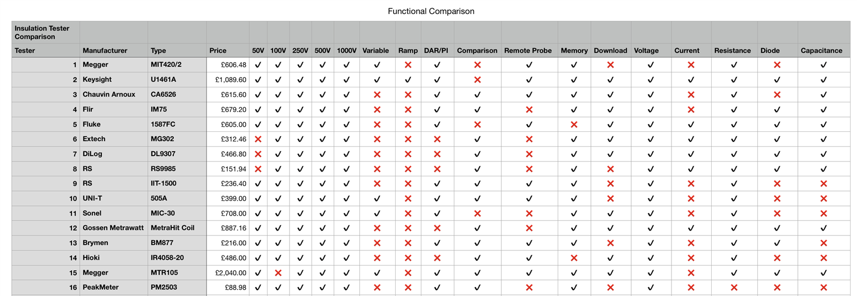Select the DAR/PI column header
Image resolution: width=857 pixels, height=296 pixels.
point(435,50)
